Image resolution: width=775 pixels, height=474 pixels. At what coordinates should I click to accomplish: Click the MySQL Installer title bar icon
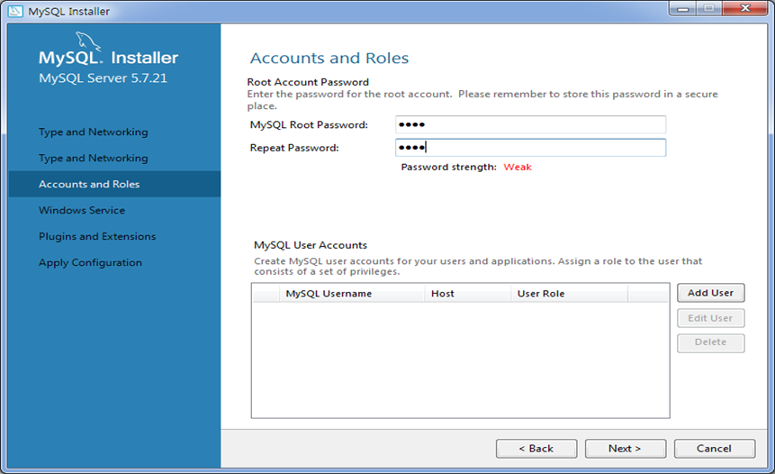15,11
